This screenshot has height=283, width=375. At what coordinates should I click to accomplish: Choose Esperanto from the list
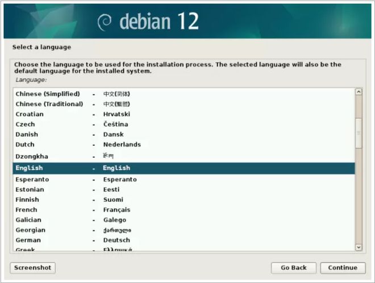(184, 179)
